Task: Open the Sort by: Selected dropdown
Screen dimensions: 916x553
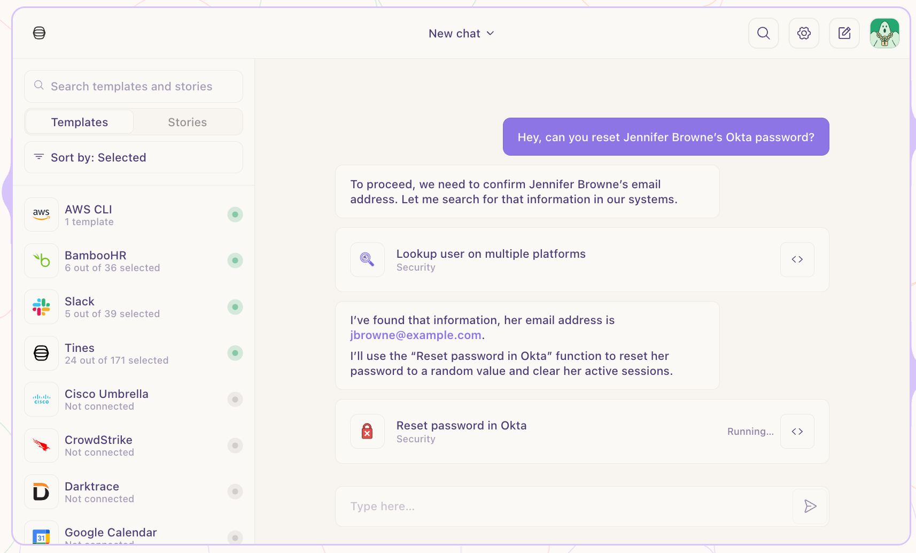Action: click(x=134, y=157)
